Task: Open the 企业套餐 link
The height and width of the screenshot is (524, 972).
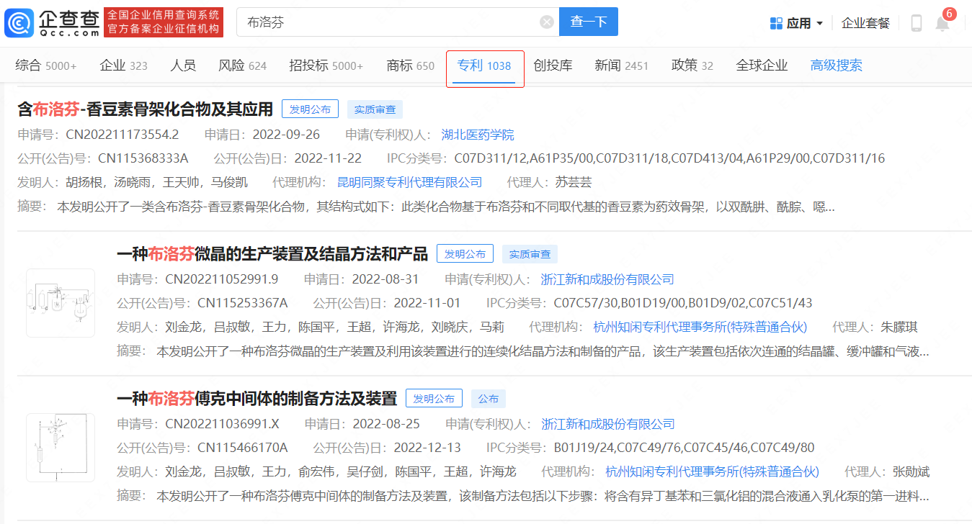Action: point(866,23)
